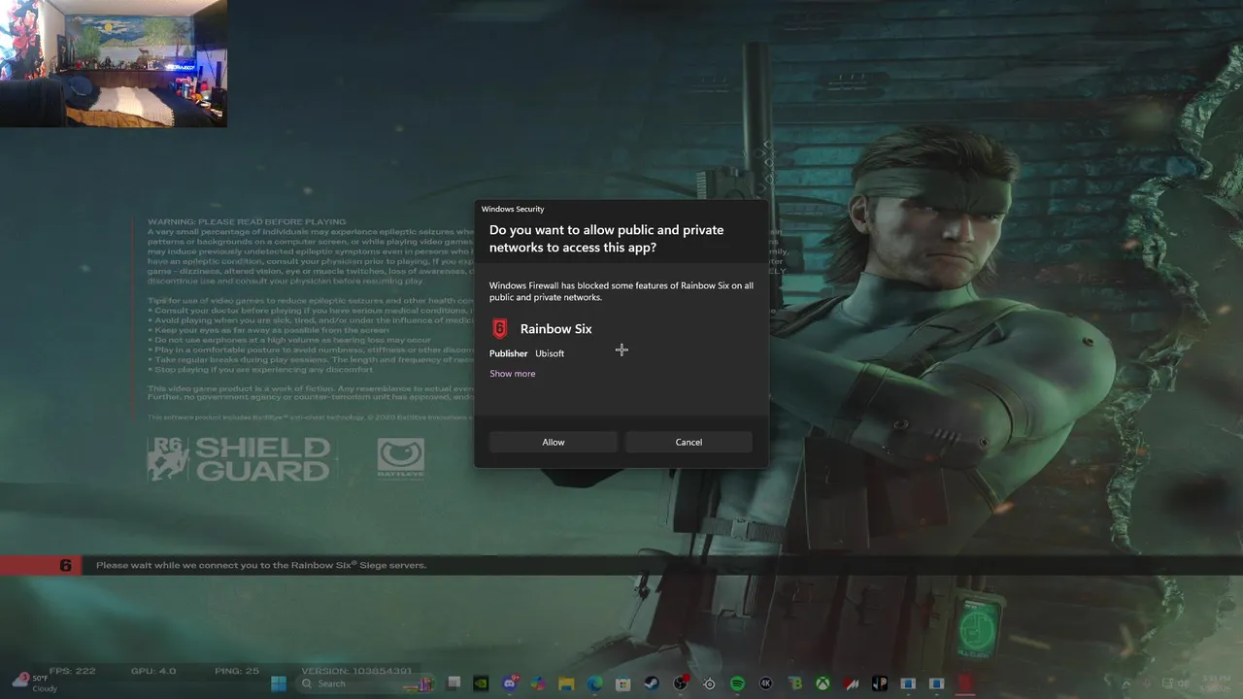Screen dimensions: 1243x699
Task: Allow Rainbow Six through the firewall
Action: (554, 442)
